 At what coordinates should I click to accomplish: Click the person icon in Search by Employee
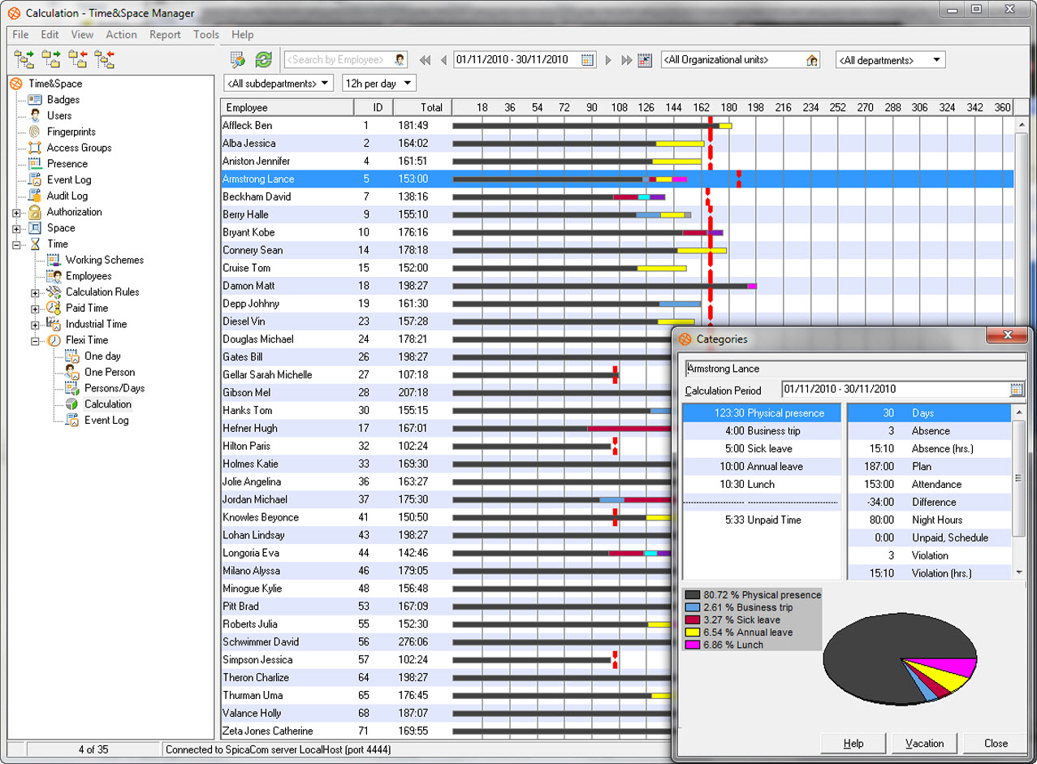(x=400, y=60)
